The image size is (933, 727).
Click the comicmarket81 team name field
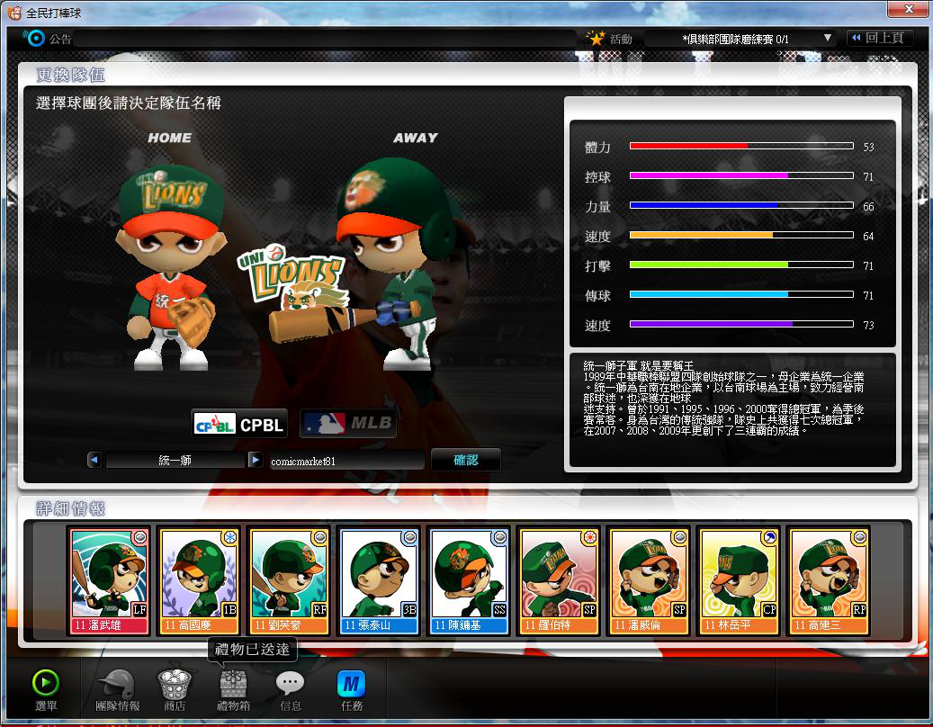346,461
